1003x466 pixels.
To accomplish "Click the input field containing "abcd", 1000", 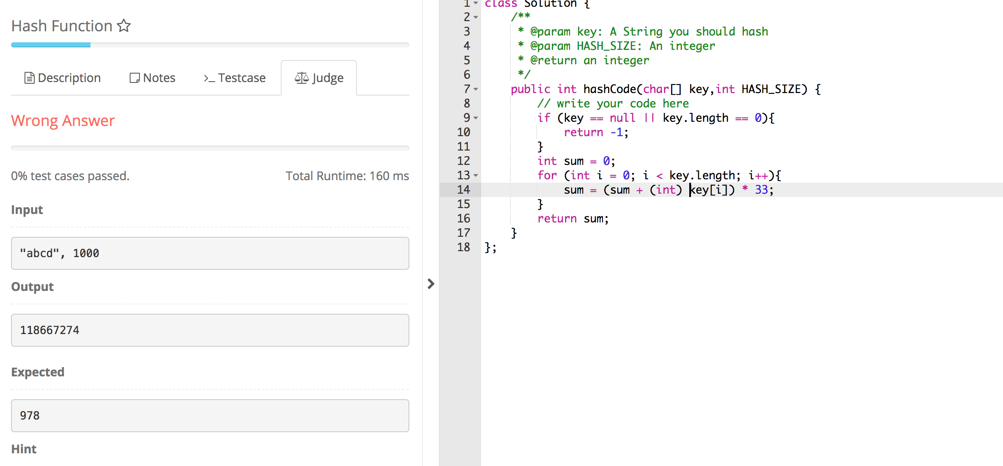I will (x=210, y=253).
